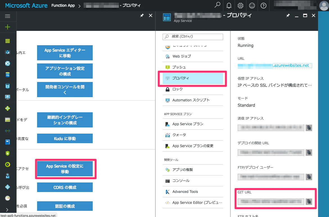Image resolution: width=329 pixels, height=217 pixels.
Task: Click the feedback smiley icon
Action: tap(252, 5)
